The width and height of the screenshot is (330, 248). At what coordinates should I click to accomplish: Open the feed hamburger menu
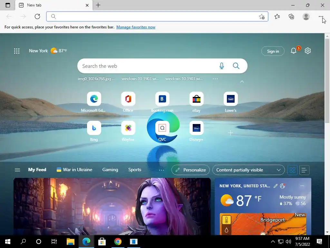pos(17,170)
